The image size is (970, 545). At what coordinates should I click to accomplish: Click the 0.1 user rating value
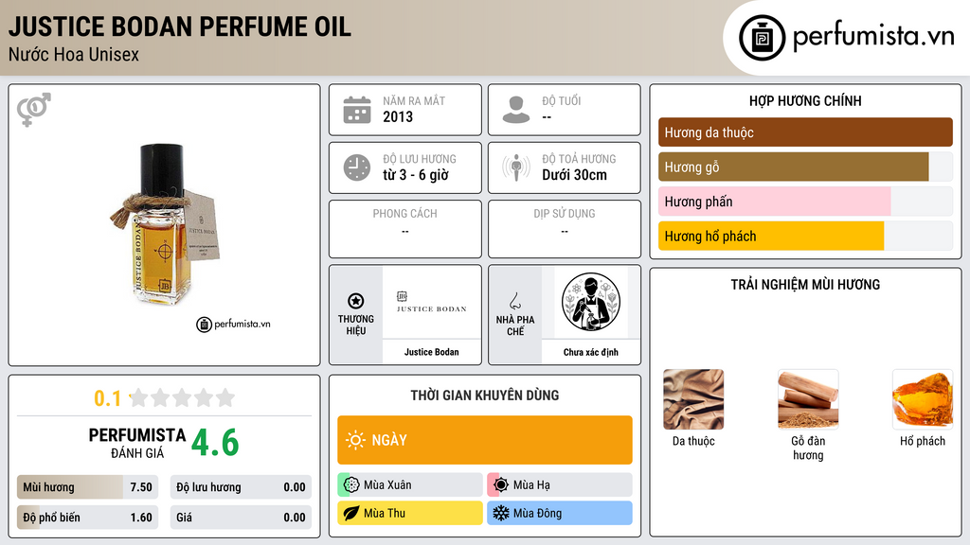[108, 398]
